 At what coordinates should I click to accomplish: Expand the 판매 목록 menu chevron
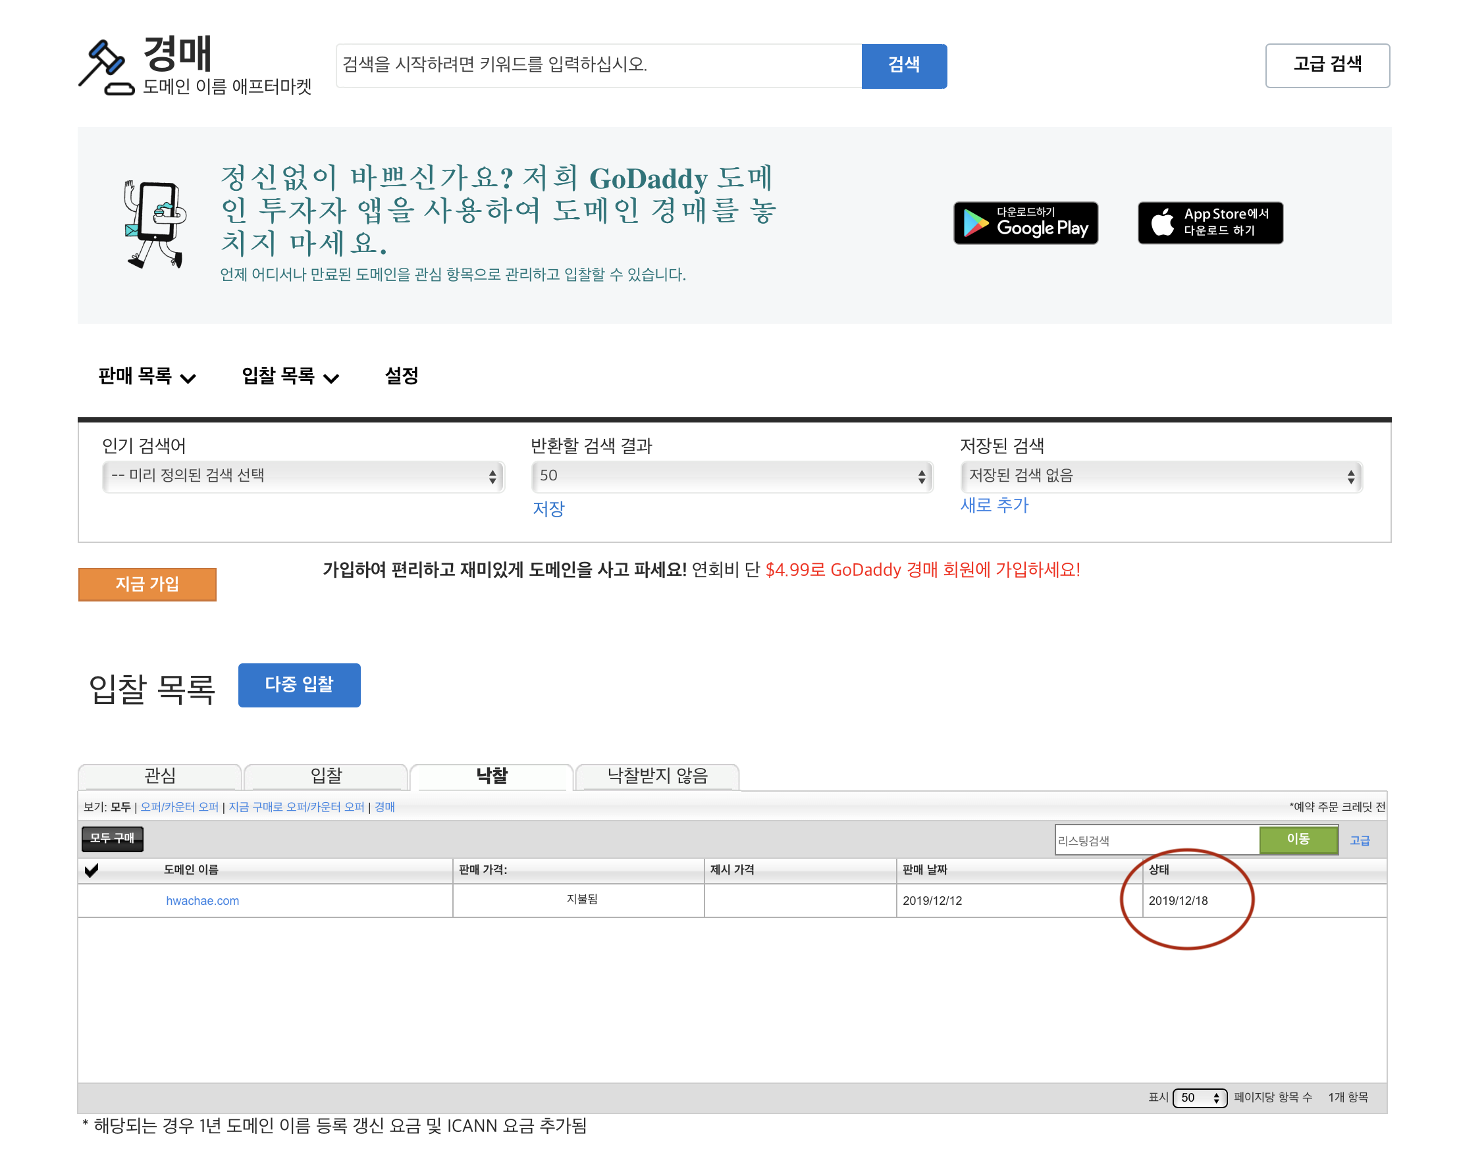(188, 378)
